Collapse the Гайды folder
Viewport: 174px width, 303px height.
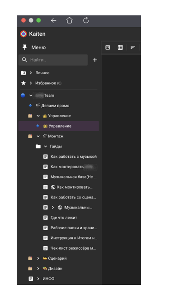click(46, 147)
